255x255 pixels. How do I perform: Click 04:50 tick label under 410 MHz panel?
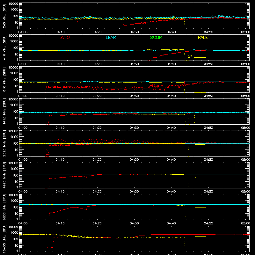click(x=208, y=64)
